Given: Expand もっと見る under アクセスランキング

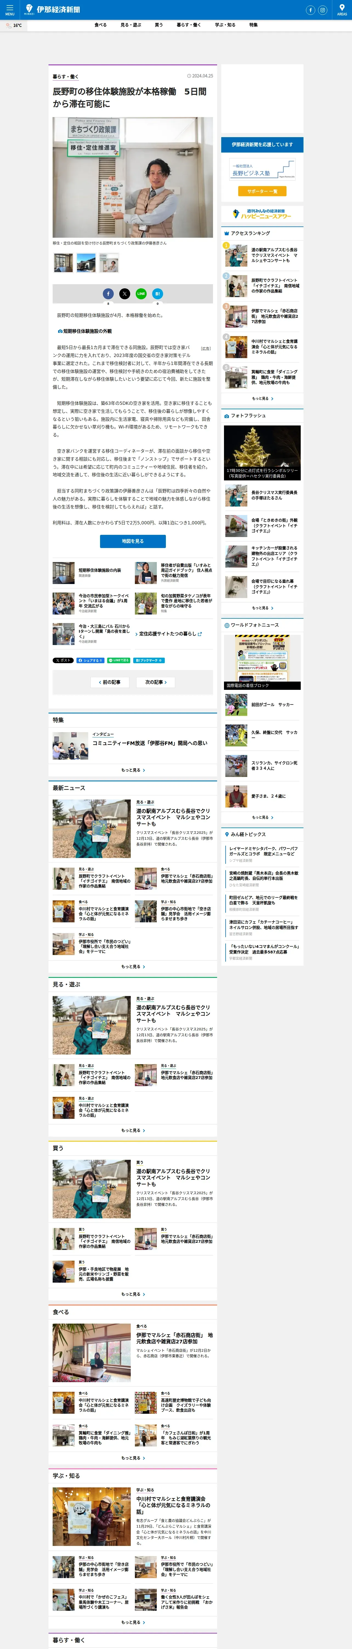Looking at the screenshot, I should 262,398.
